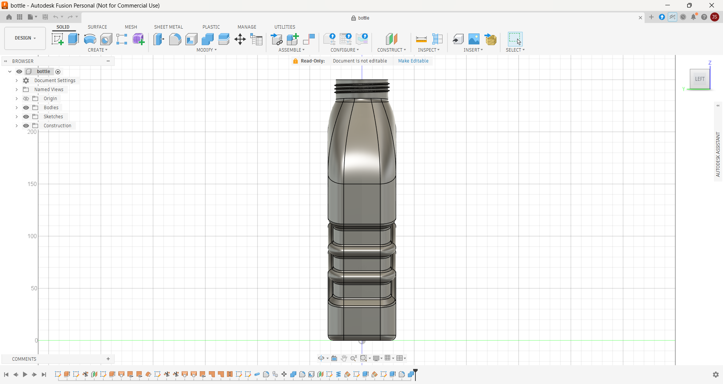Screen dimensions: 723x384
Task: Open the job status clock icon
Action: click(683, 17)
